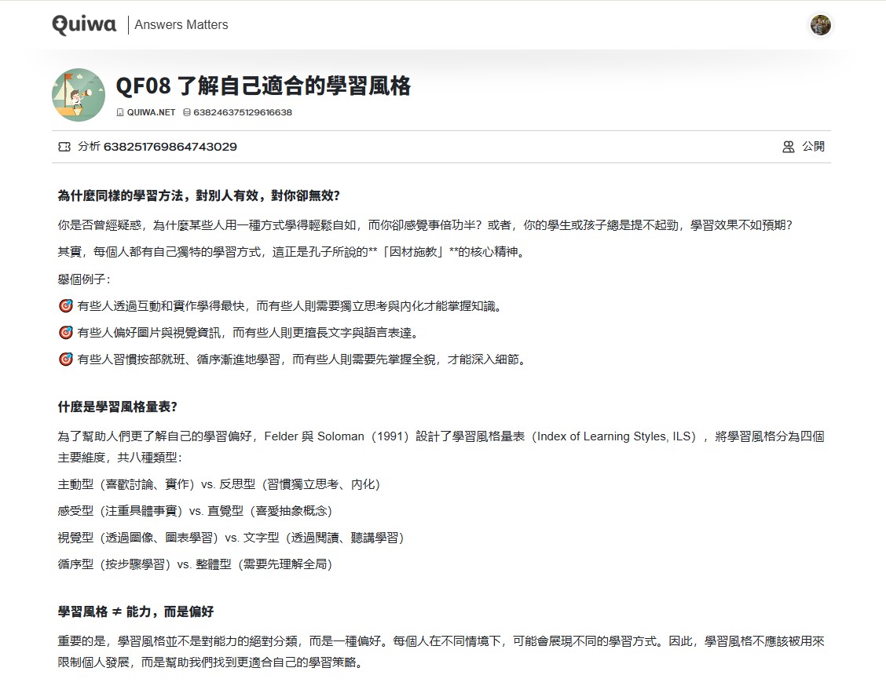Click the 公開 visibility label
This screenshot has height=697, width=886.
tap(813, 147)
